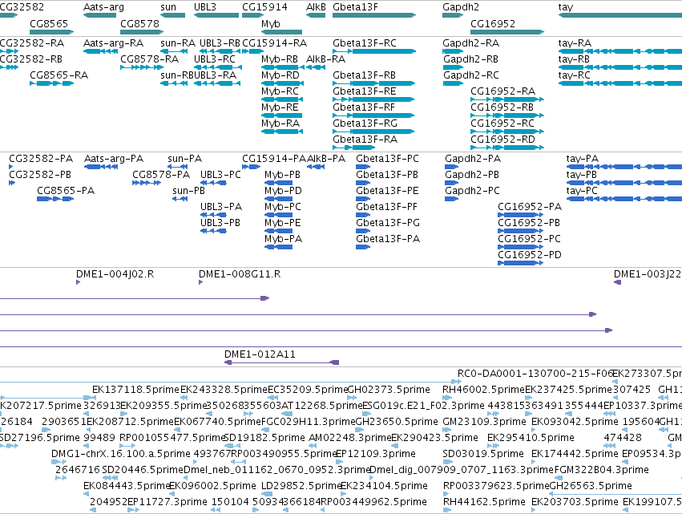
Task: Click the Gapdh2 gene label
Action: tap(461, 7)
